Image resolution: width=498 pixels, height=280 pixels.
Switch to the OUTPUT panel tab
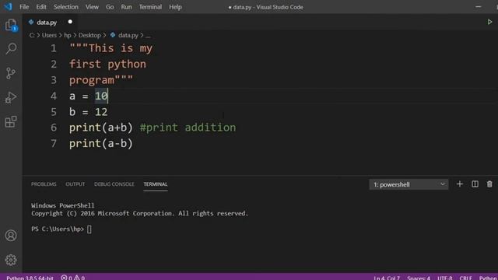pyautogui.click(x=75, y=184)
